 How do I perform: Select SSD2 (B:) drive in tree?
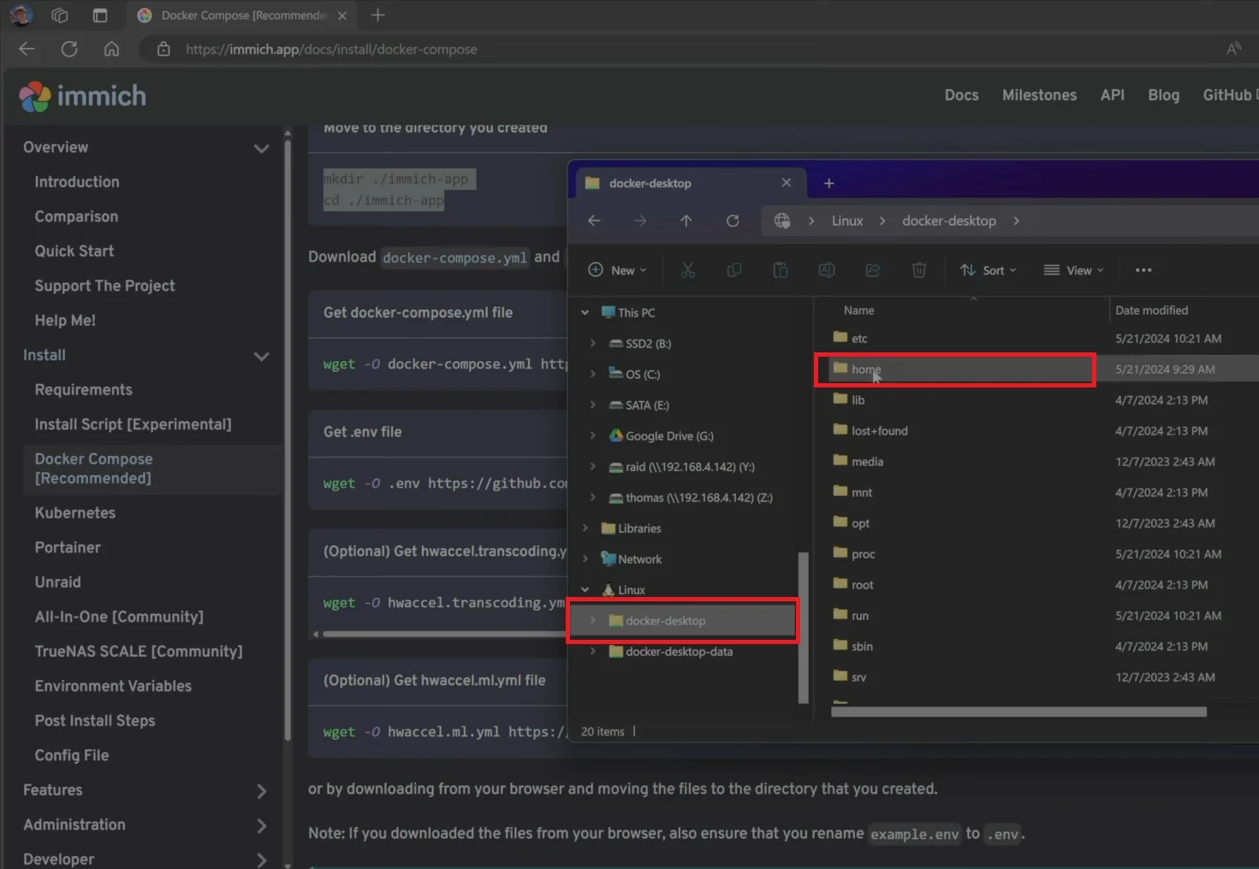(x=639, y=344)
